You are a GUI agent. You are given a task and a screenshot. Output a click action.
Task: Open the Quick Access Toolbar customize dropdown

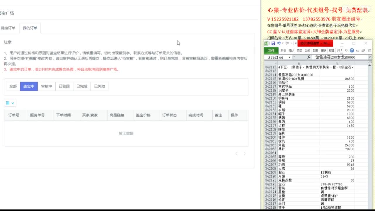[295, 43]
